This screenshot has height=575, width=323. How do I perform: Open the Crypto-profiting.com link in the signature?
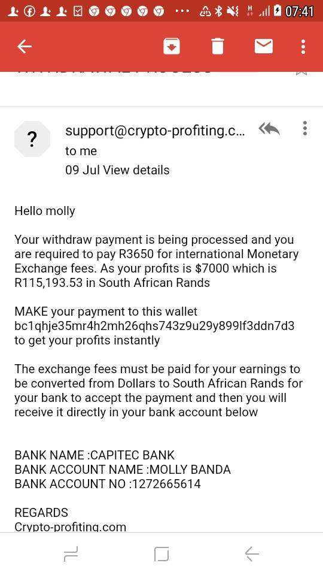71,527
